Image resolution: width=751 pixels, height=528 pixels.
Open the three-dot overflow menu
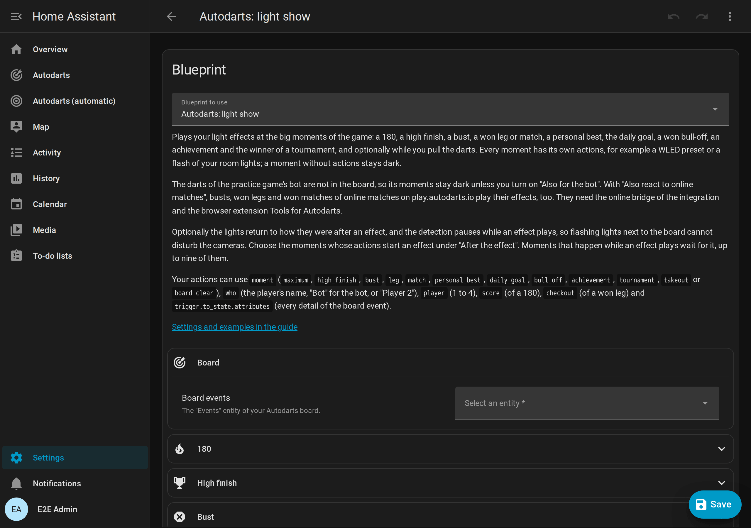[730, 16]
